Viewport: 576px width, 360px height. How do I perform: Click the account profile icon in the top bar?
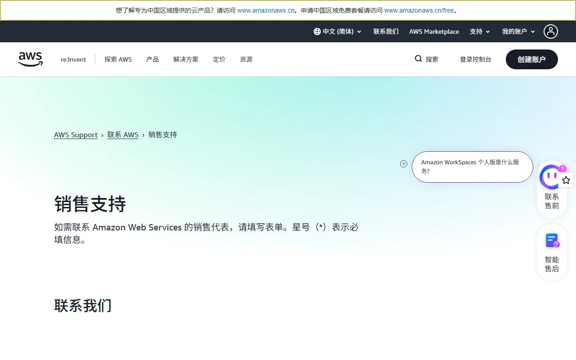551,31
